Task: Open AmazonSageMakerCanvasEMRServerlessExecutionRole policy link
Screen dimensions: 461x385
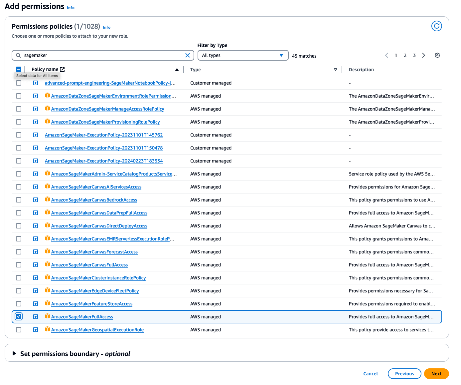Action: (113, 239)
